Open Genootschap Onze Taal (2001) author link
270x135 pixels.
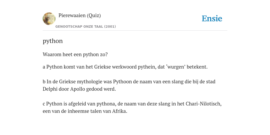(86, 27)
